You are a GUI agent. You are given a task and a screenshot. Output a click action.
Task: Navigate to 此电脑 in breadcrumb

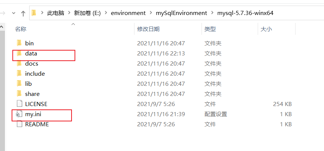click(56, 13)
